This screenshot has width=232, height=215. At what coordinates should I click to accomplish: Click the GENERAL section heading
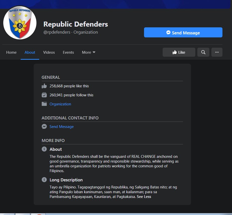coord(51,77)
